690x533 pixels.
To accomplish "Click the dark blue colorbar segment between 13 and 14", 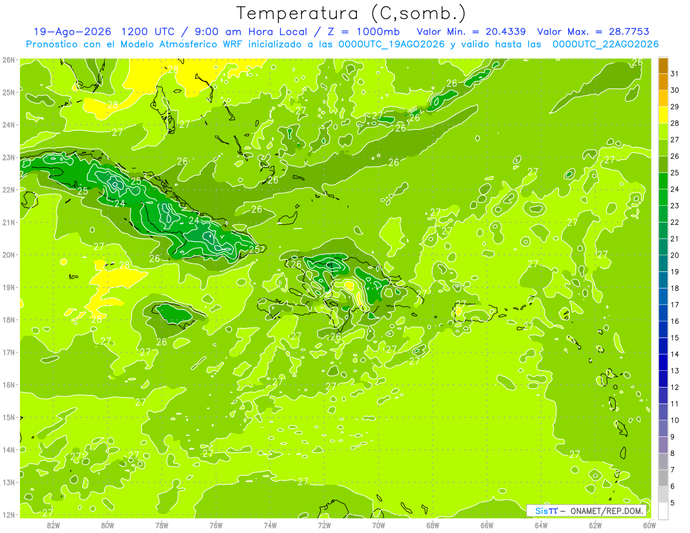I will click(x=663, y=362).
